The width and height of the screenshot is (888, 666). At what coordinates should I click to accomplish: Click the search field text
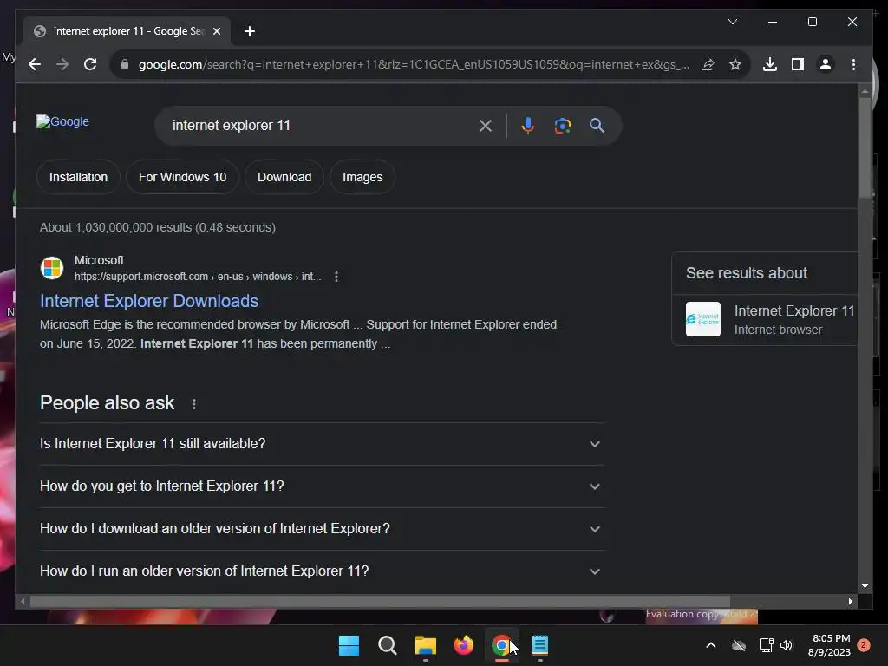(231, 125)
